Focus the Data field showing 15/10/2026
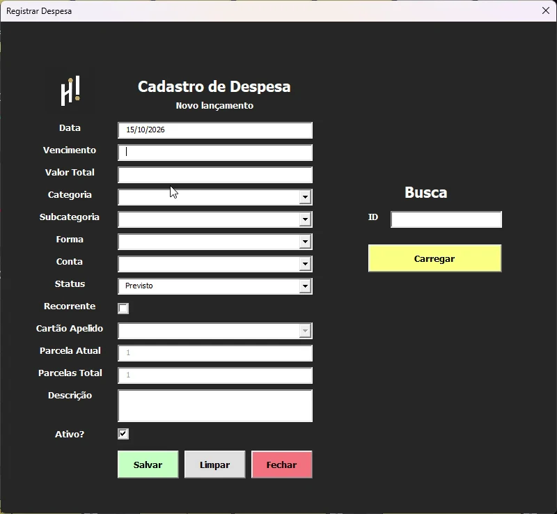This screenshot has width=557, height=514. pyautogui.click(x=215, y=130)
